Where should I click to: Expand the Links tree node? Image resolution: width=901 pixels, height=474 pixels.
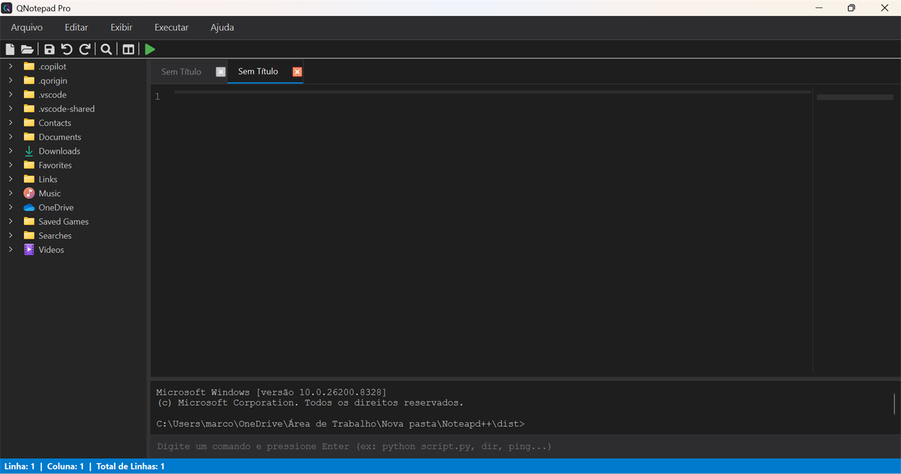[x=10, y=180]
